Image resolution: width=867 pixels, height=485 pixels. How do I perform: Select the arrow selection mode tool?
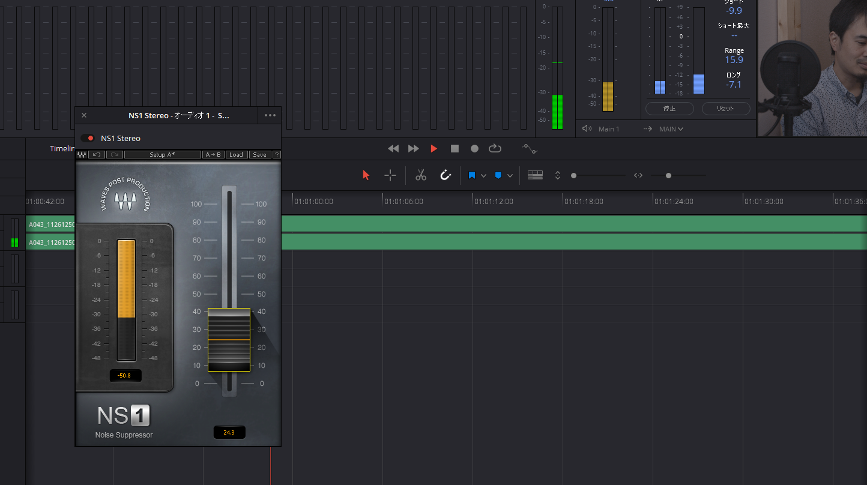[x=366, y=175]
